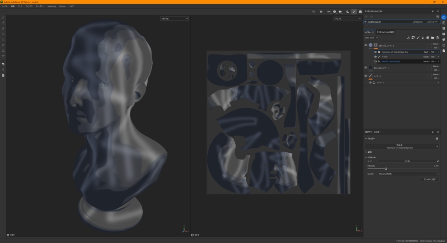The image size is (447, 243).
Task: Open the Resources Updater icon in left toolbar
Action: pos(3,75)
